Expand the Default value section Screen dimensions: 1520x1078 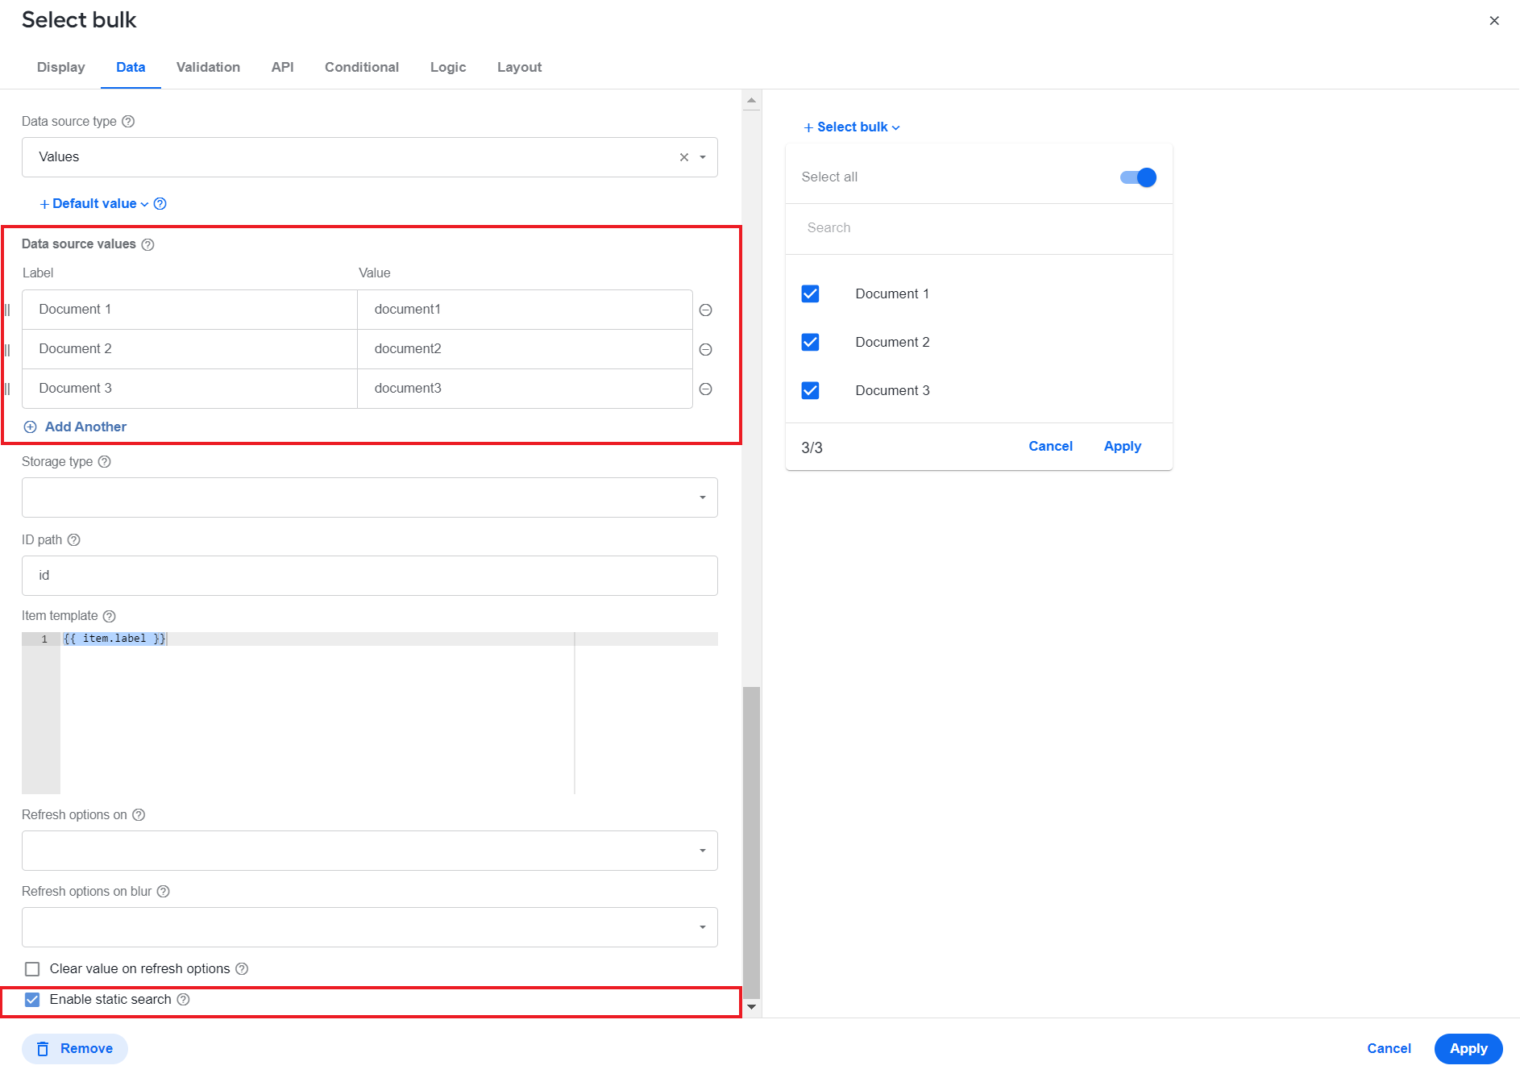(x=94, y=204)
